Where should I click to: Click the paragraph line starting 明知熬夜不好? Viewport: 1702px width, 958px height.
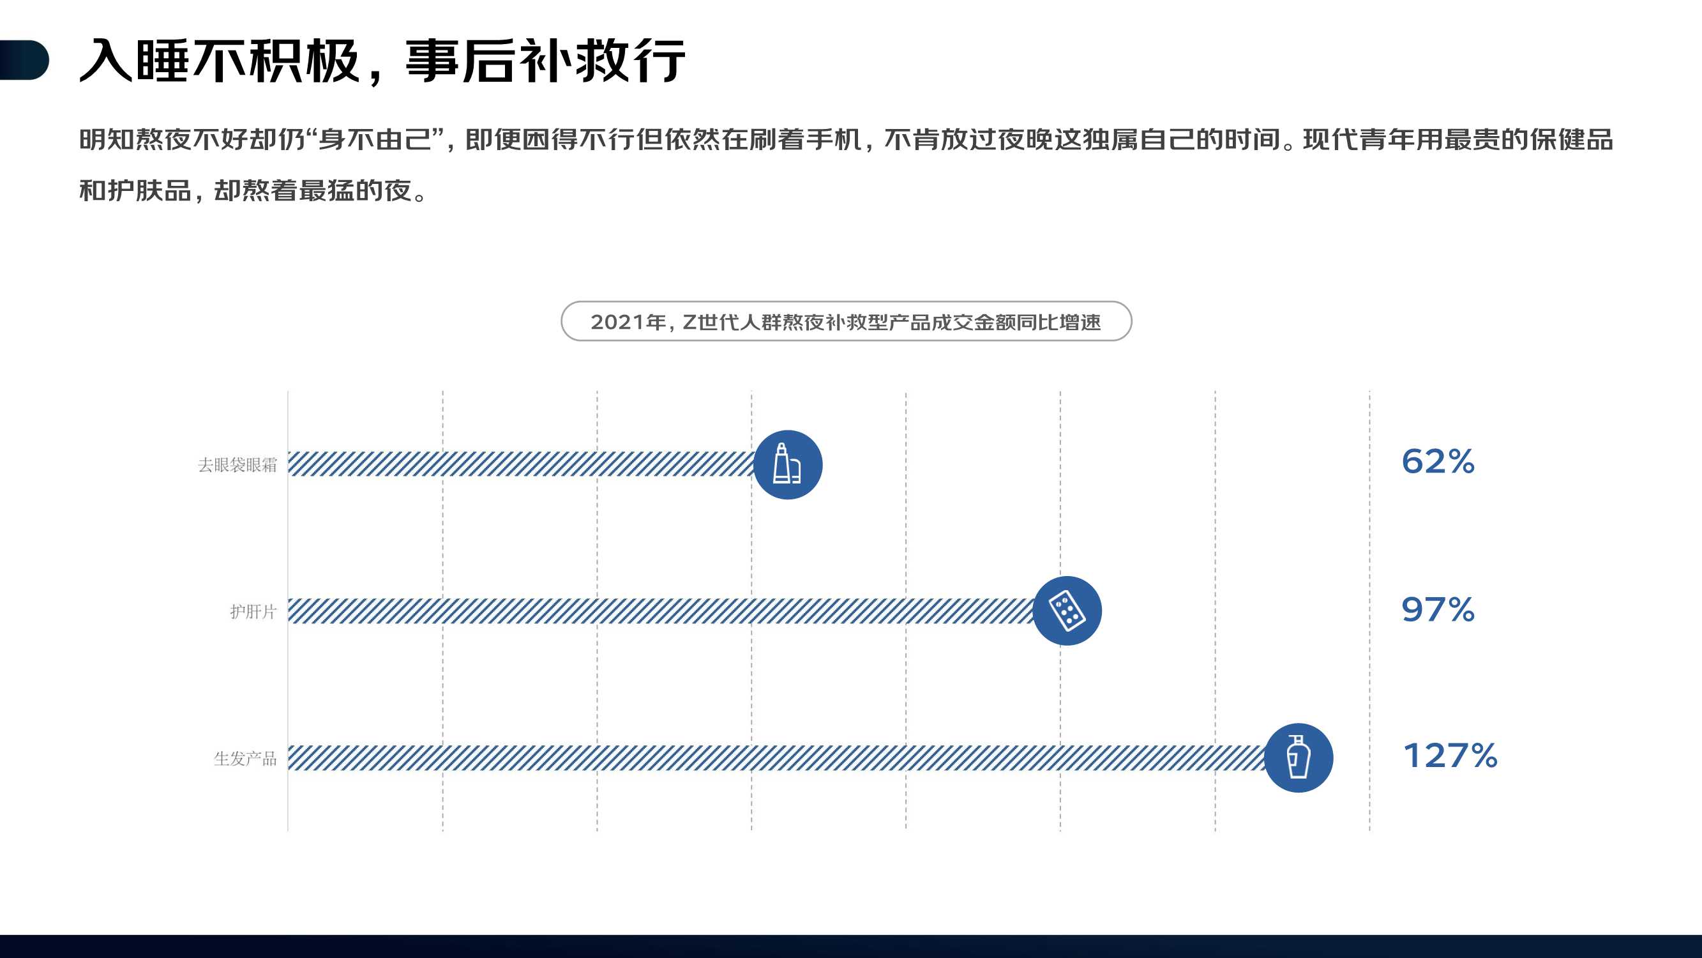[x=846, y=139]
